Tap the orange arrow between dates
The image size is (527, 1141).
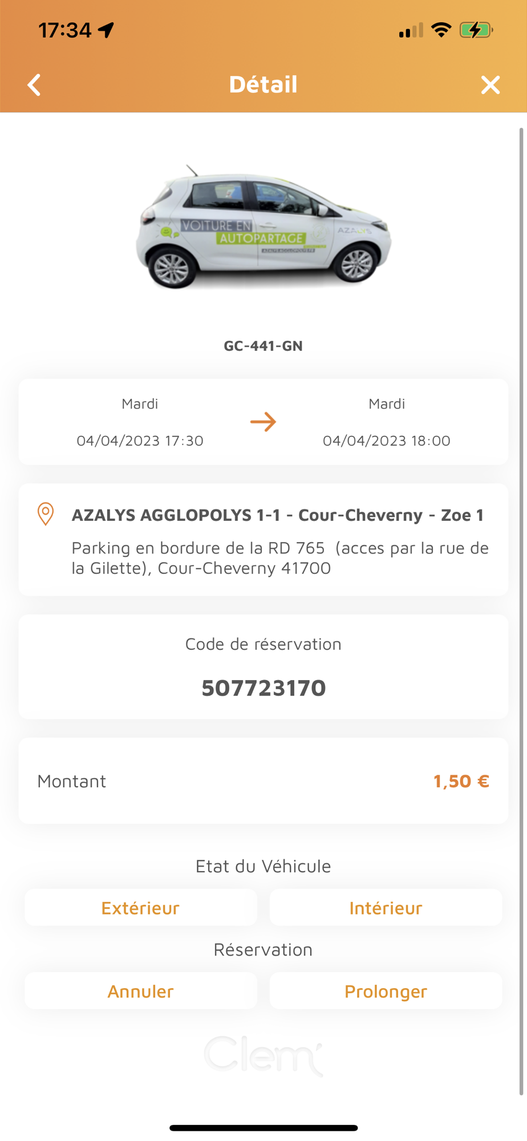(263, 422)
